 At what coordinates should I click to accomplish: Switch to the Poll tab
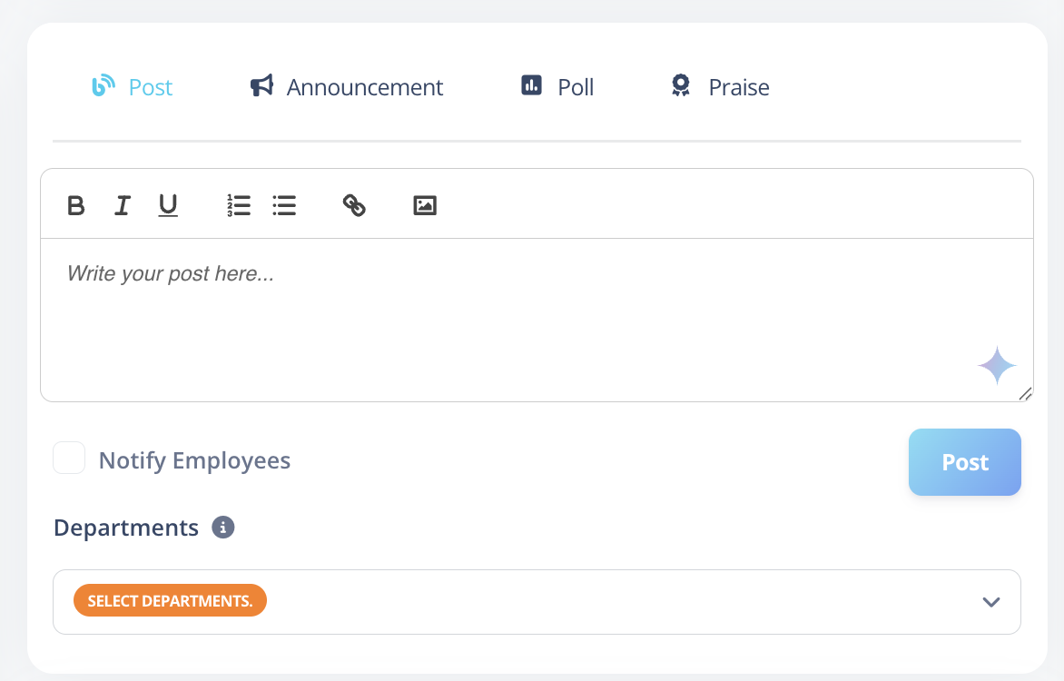click(557, 87)
